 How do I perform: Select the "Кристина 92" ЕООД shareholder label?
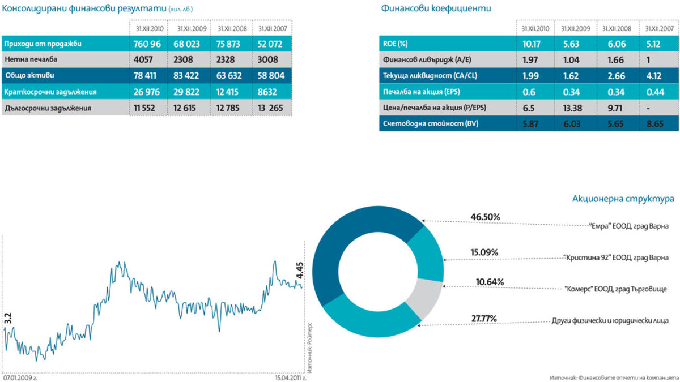point(617,257)
